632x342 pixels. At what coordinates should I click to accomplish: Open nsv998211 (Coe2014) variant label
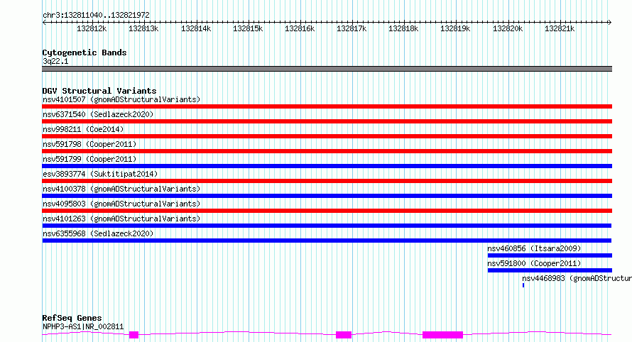(83, 129)
